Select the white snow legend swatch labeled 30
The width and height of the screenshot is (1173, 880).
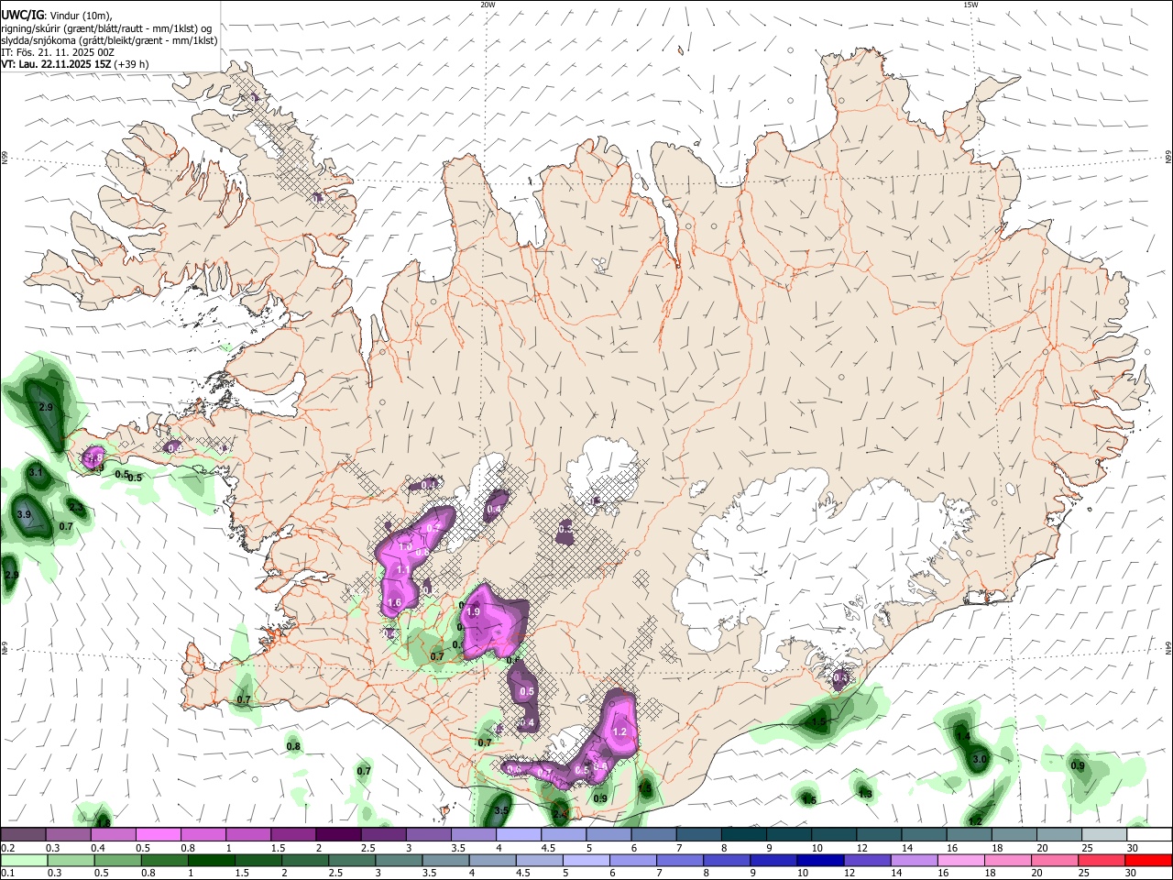1149,834
